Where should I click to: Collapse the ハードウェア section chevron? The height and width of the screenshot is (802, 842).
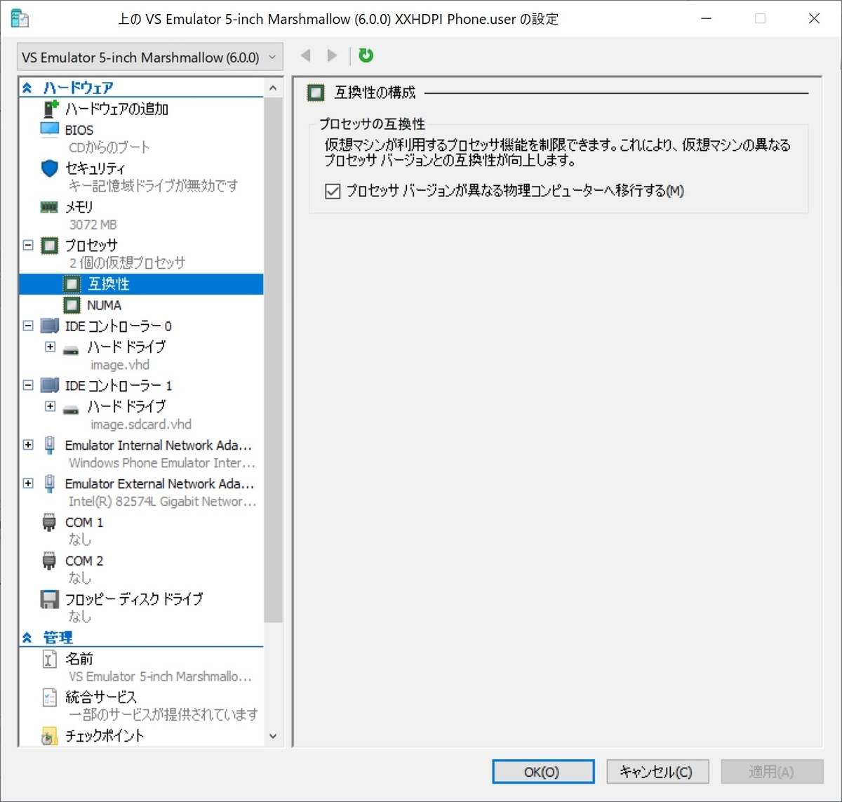27,88
